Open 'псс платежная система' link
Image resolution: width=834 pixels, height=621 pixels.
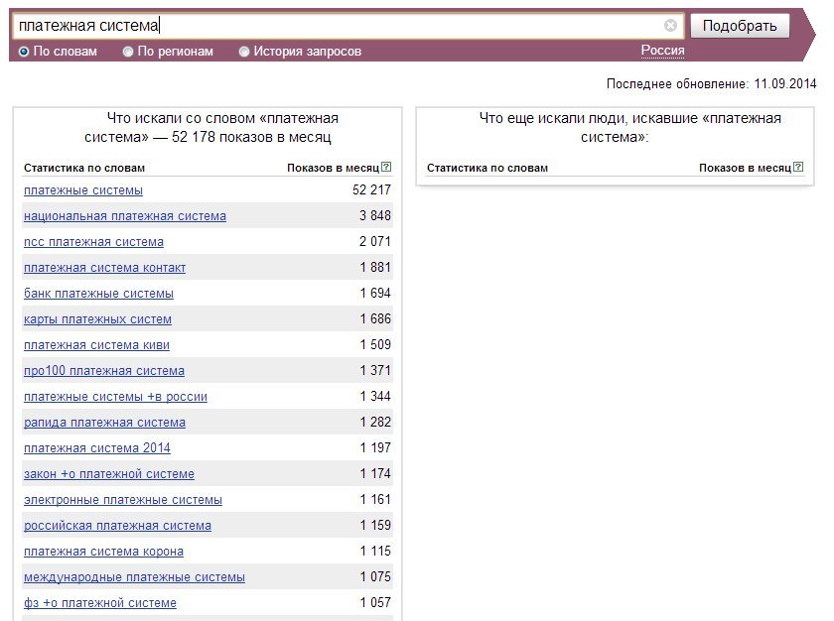[93, 242]
